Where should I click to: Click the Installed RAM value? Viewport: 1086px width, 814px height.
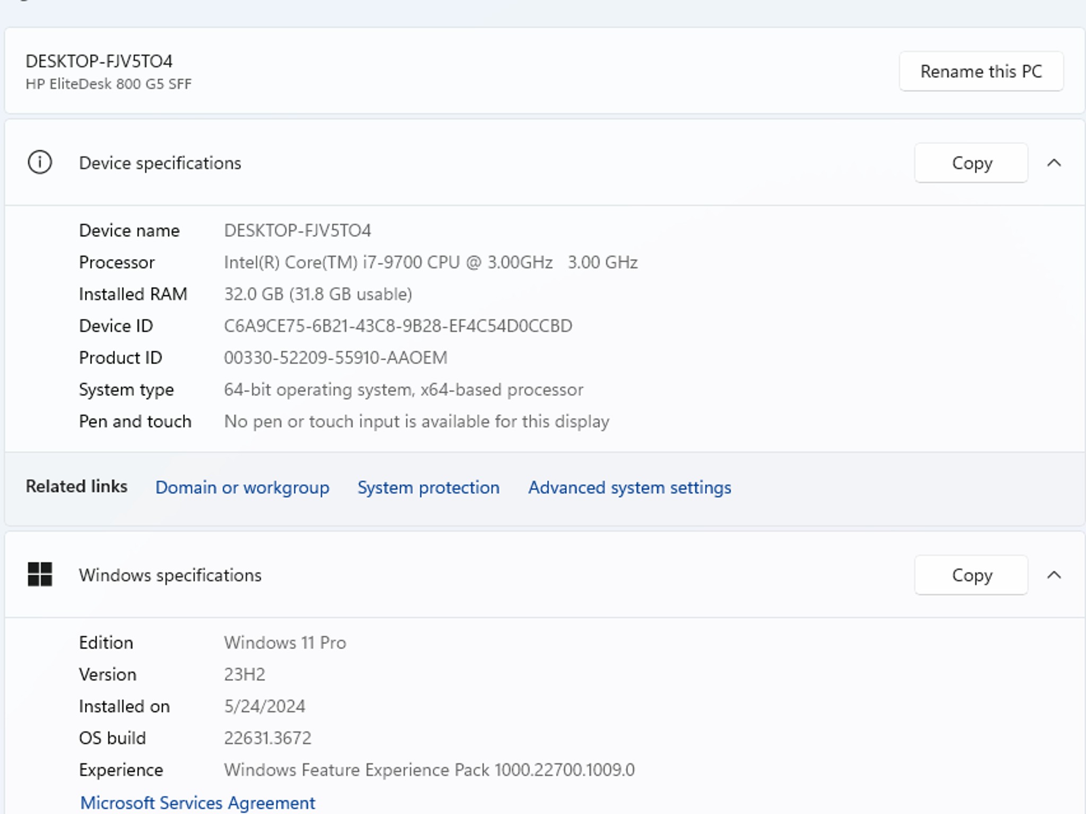tap(318, 294)
